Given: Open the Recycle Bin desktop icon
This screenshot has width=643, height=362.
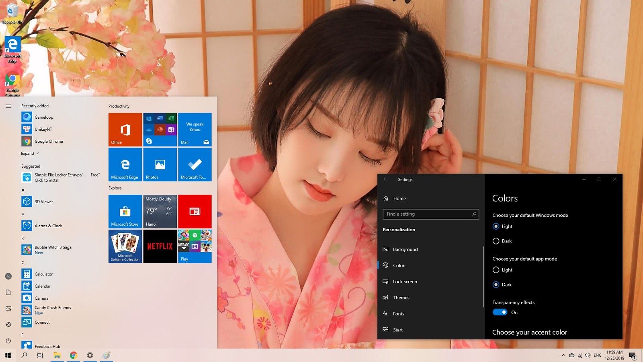Looking at the screenshot, I should [x=12, y=14].
